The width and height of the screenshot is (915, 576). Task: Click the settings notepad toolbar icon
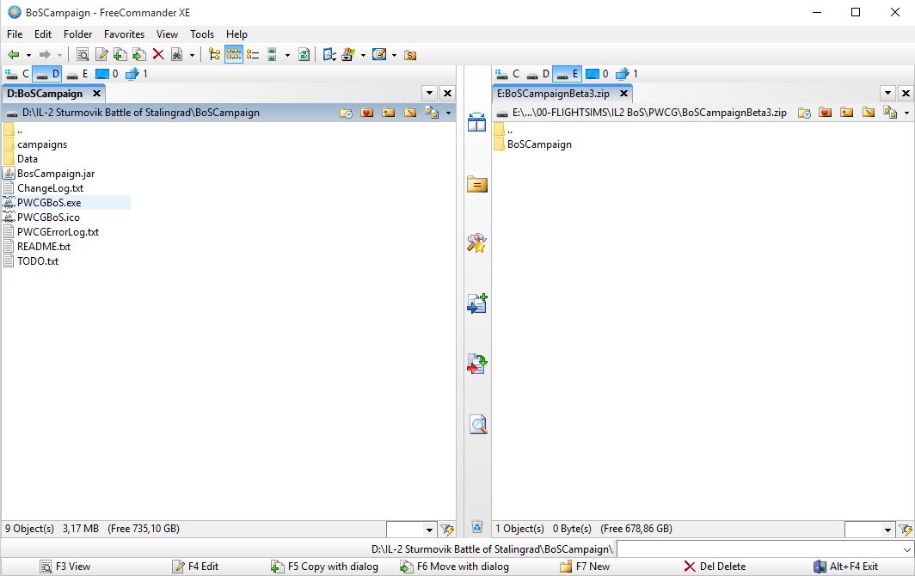[379, 55]
